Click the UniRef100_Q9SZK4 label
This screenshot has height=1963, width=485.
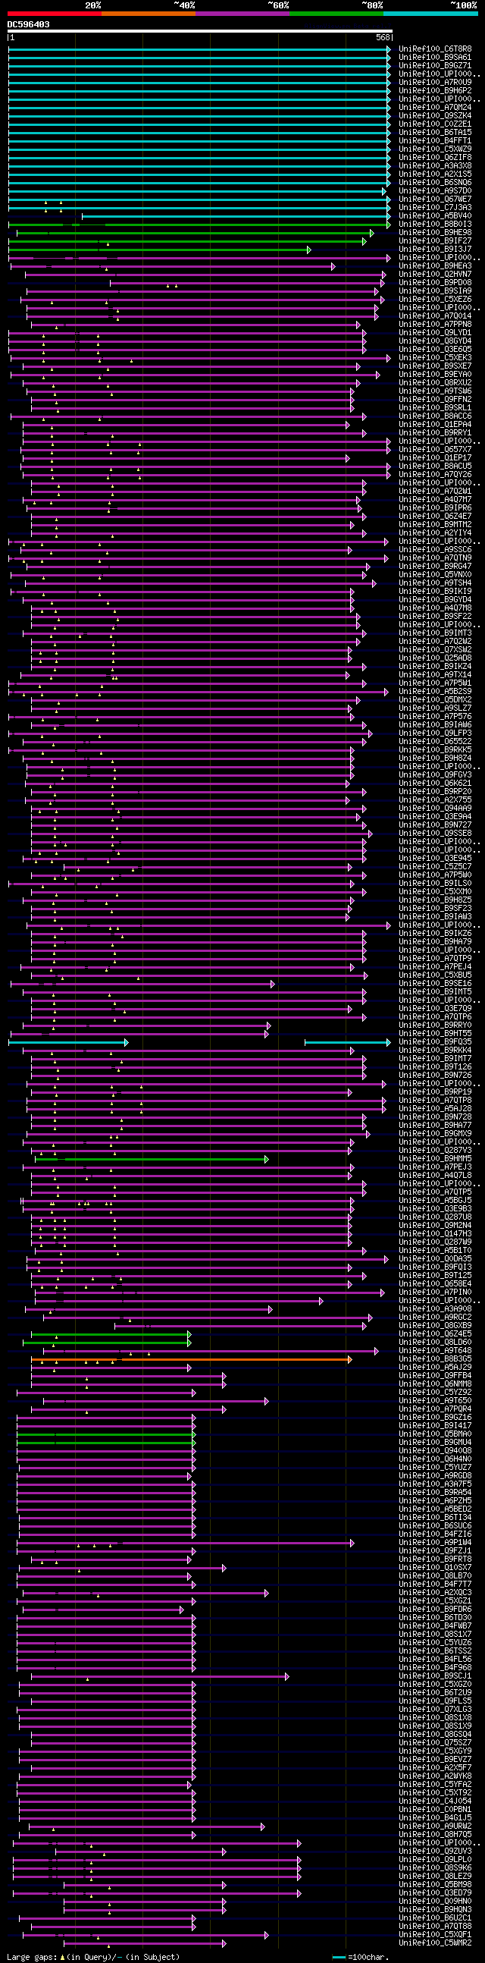435,116
